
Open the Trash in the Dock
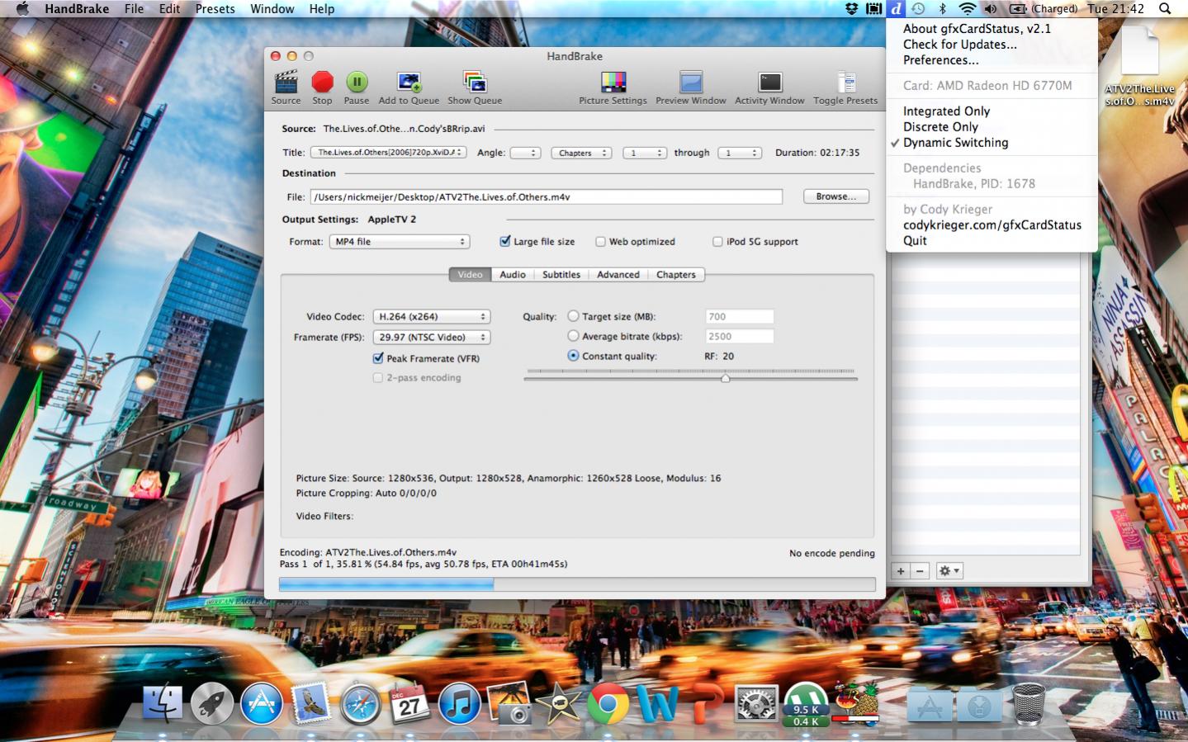pyautogui.click(x=1029, y=704)
